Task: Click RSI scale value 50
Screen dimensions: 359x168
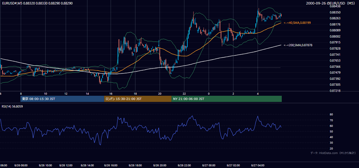Action: 331,132
